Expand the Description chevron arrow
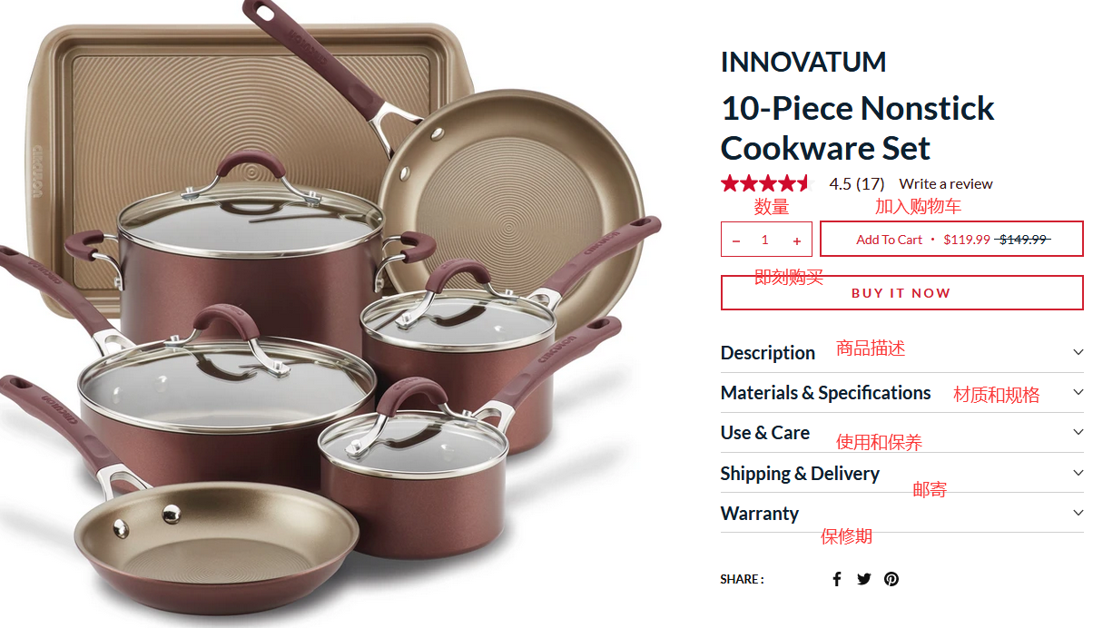Image resolution: width=1093 pixels, height=628 pixels. pos(1078,352)
